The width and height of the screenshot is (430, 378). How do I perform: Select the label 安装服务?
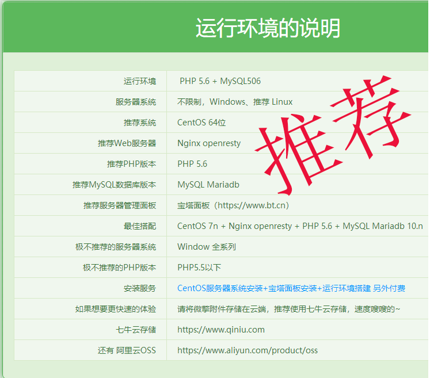[139, 288]
